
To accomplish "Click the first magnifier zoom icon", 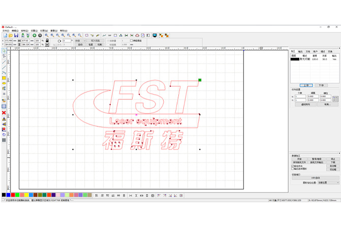I will click(x=47, y=35).
